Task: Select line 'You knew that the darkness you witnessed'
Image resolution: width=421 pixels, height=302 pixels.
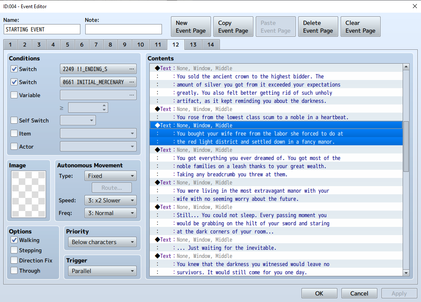Action: [276, 264]
